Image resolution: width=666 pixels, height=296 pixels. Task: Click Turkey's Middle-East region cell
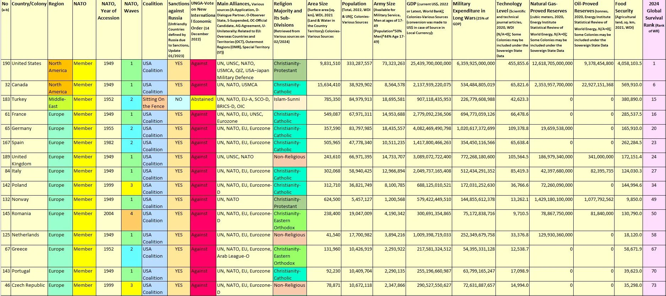[x=60, y=103]
